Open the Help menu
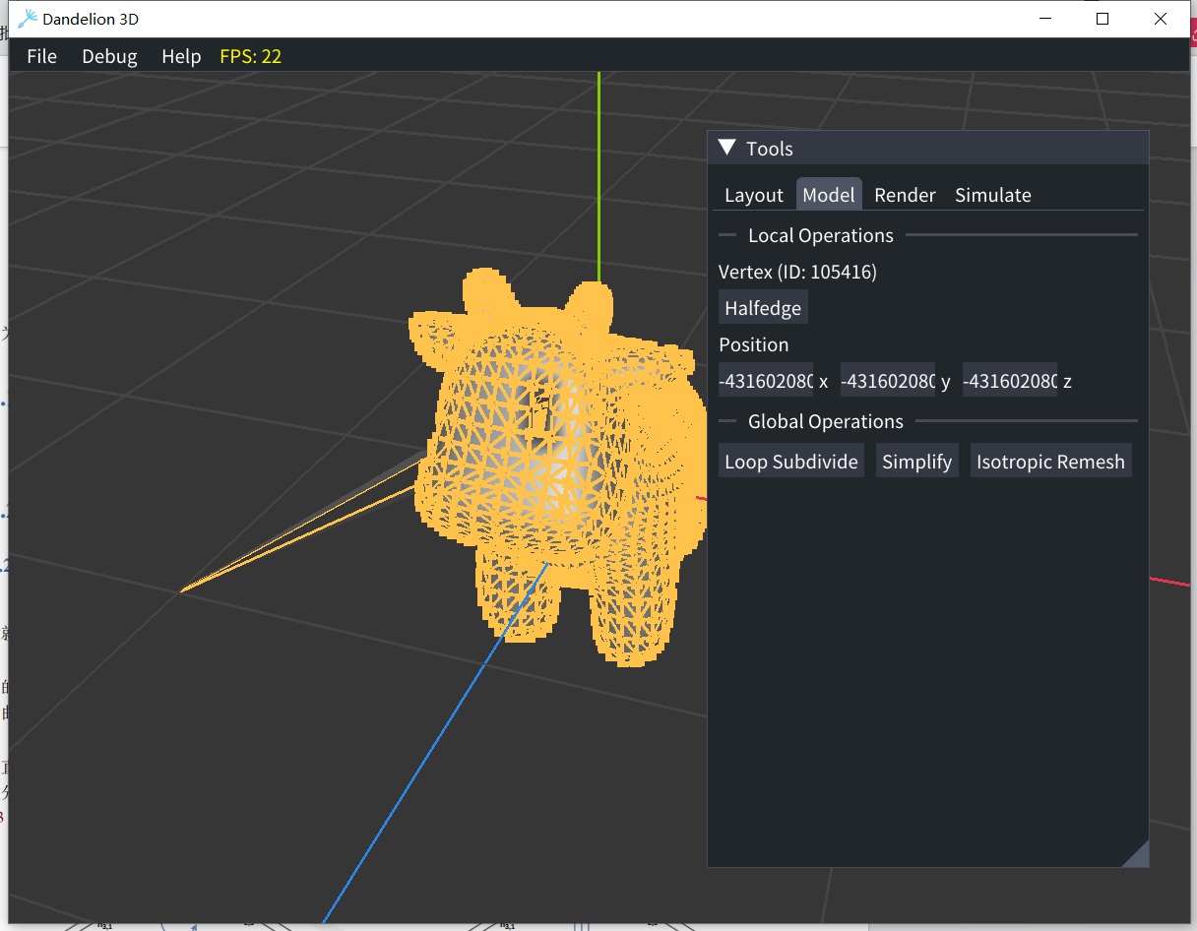Image resolution: width=1197 pixels, height=931 pixels. [181, 56]
